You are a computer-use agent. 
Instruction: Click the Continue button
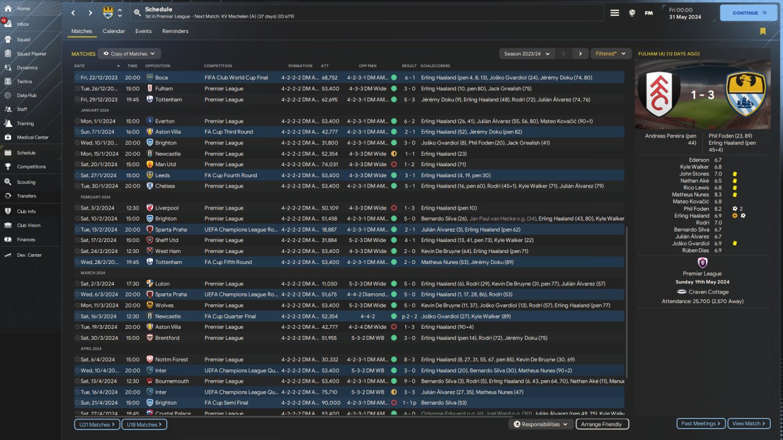point(749,13)
